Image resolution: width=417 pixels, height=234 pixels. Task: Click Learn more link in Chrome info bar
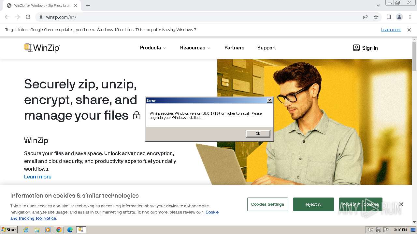(391, 30)
